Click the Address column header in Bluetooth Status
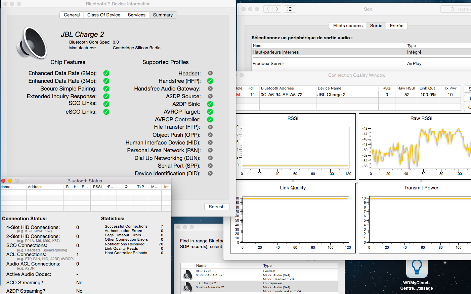This screenshot has width=471, height=294. click(x=45, y=187)
